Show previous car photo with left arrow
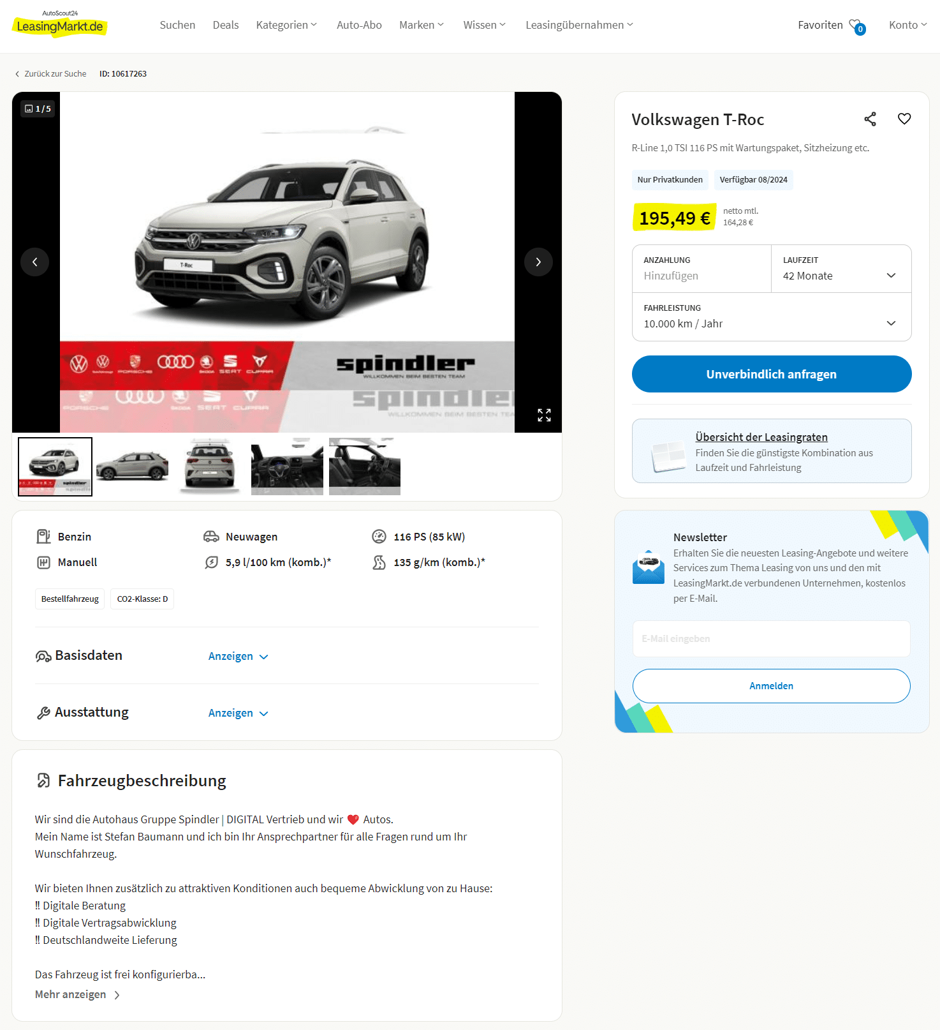This screenshot has height=1030, width=940. (35, 262)
